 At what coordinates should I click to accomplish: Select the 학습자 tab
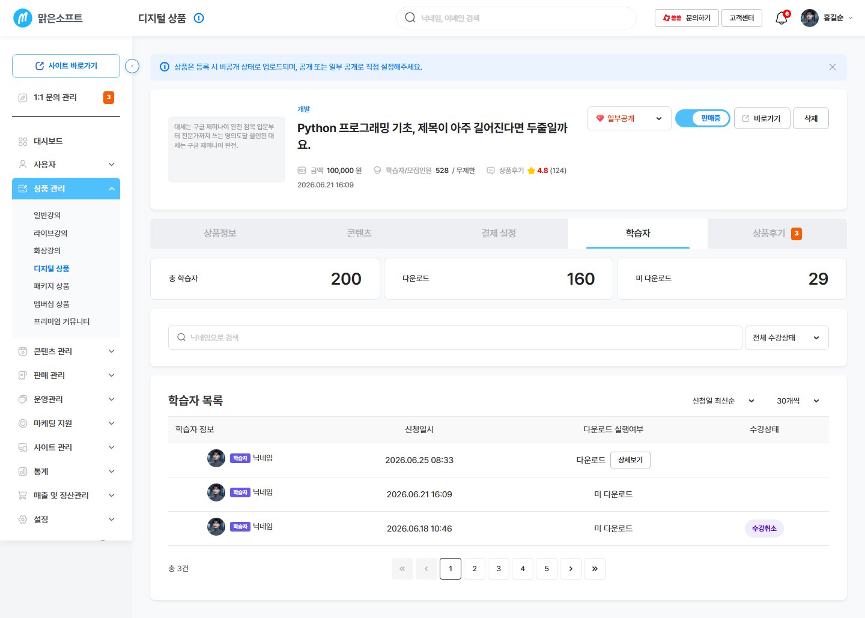point(638,233)
